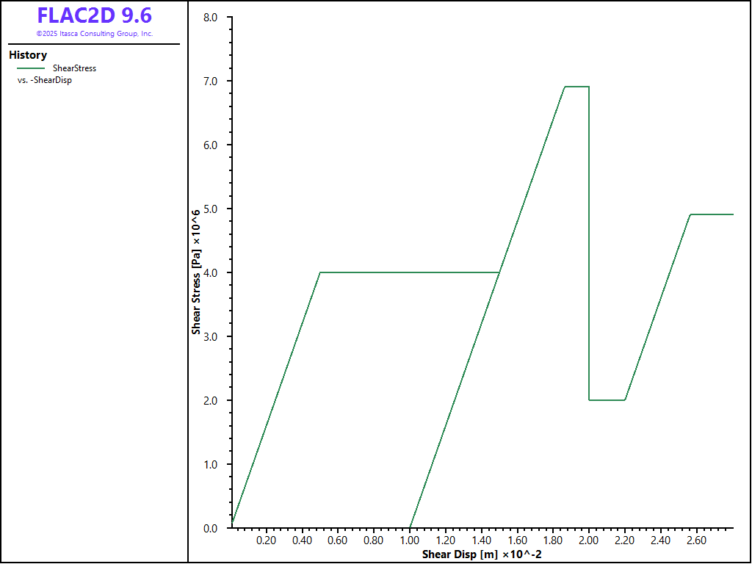Click the green ShearStress legend line sample
Image resolution: width=752 pixels, height=564 pixels.
click(x=31, y=68)
